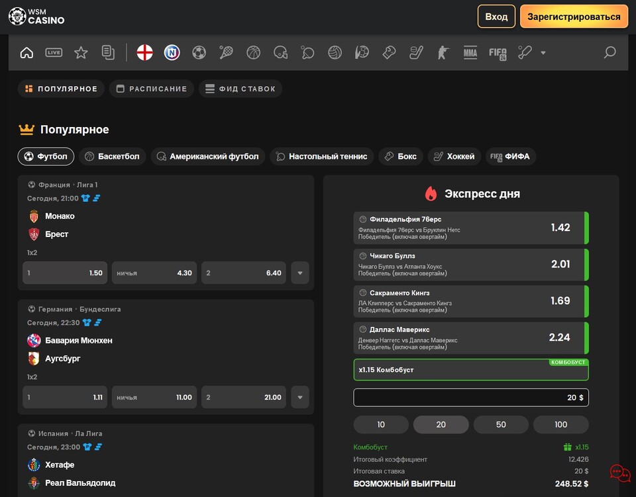This screenshot has width=636, height=497.
Task: Open the live chat bubble icon
Action: [620, 473]
